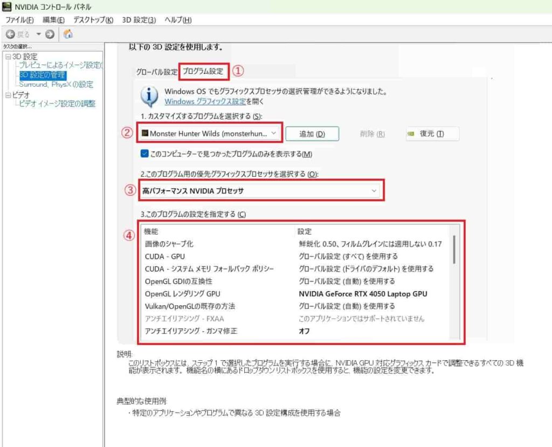The height and width of the screenshot is (447, 552).
Task: Toggle このコンピューターで見つかったプログラムのみを表示する checkbox
Action: (x=144, y=154)
